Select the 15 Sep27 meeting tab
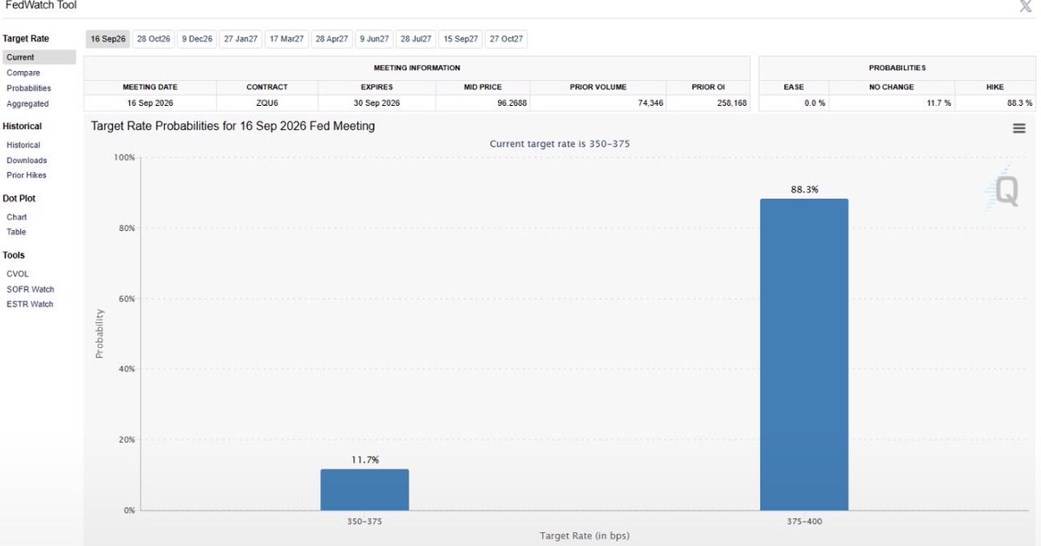This screenshot has width=1041, height=546. click(x=460, y=39)
